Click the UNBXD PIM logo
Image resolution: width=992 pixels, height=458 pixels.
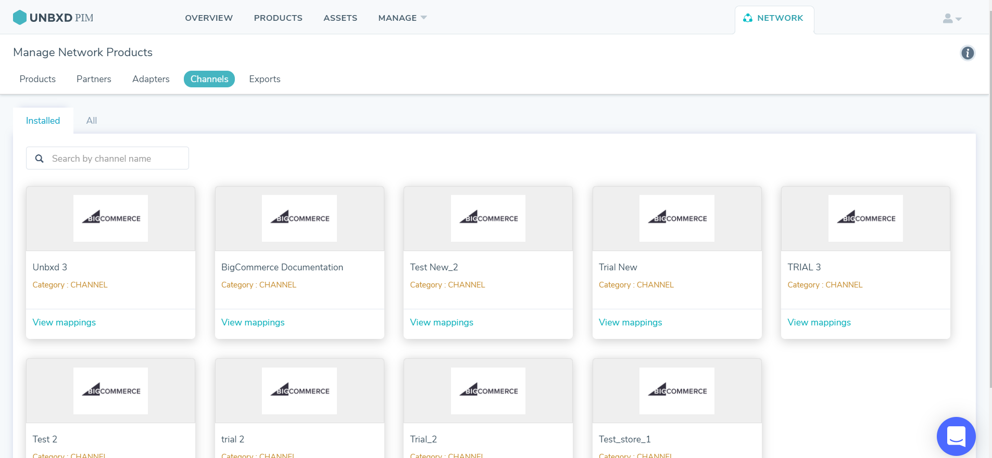tap(53, 18)
